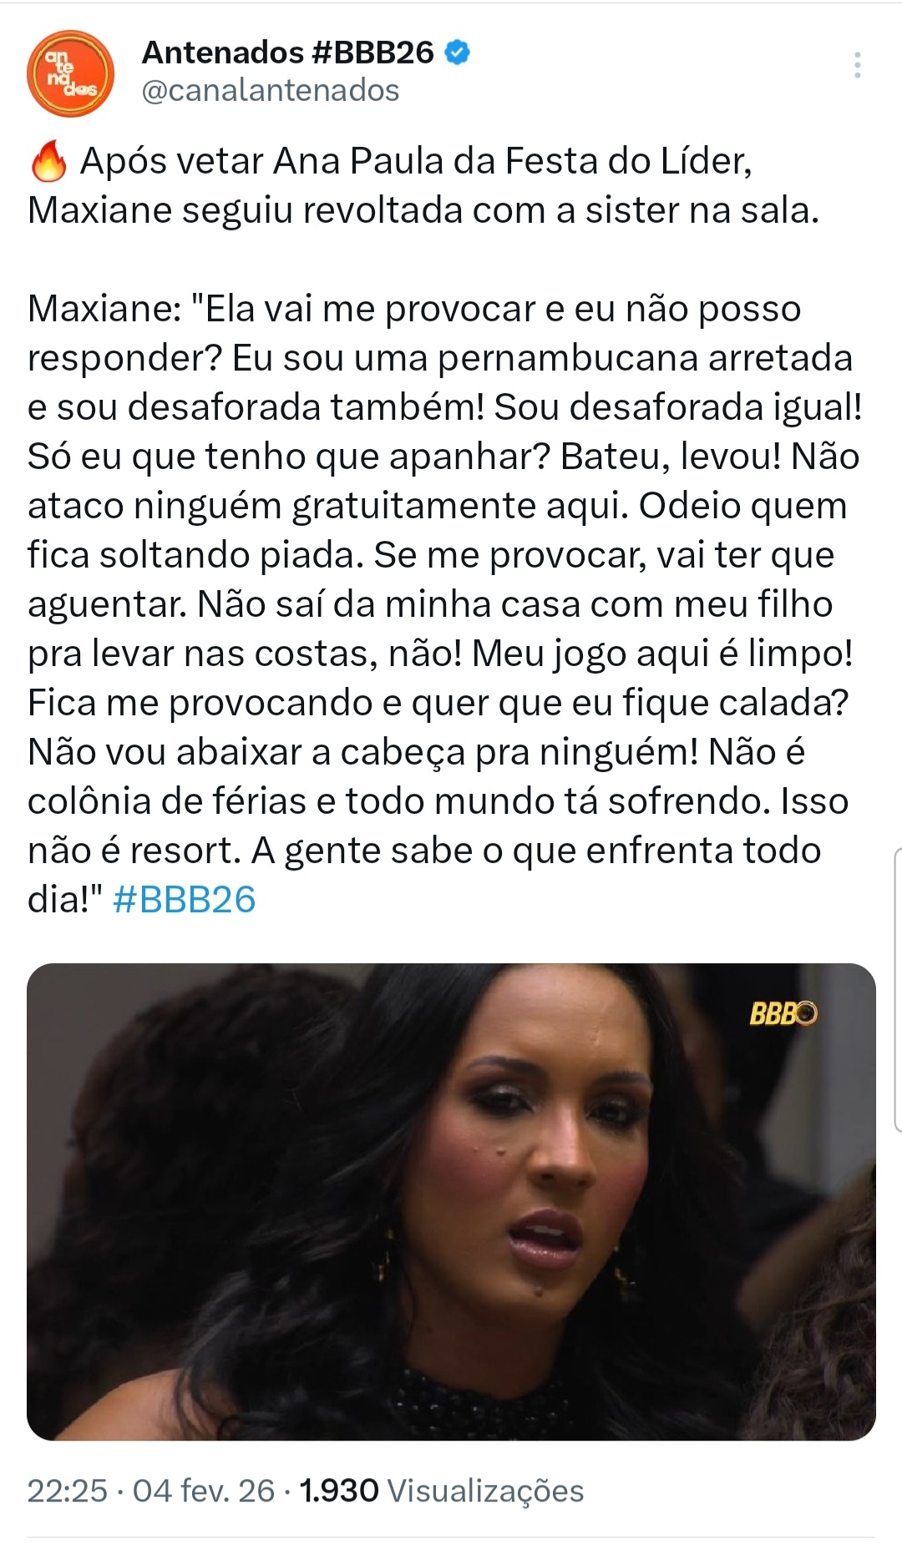Visit the @canalantenados handle

click(271, 90)
